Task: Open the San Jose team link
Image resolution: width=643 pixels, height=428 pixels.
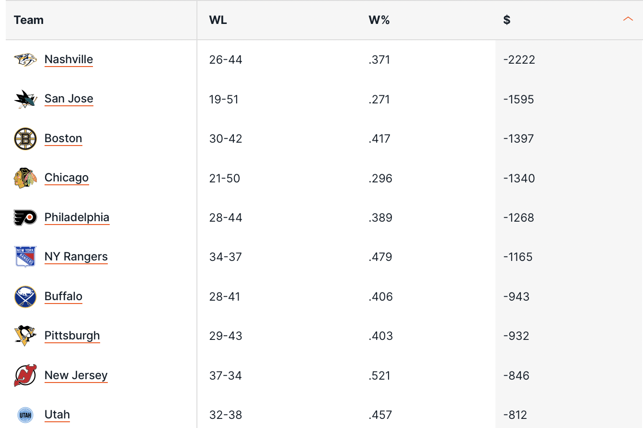Action: click(x=69, y=99)
